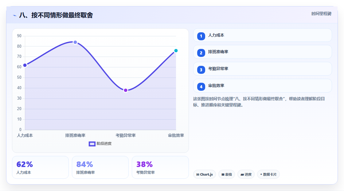Click the 38% 考勤异常率 stat card
The width and height of the screenshot is (344, 191).
(160, 167)
